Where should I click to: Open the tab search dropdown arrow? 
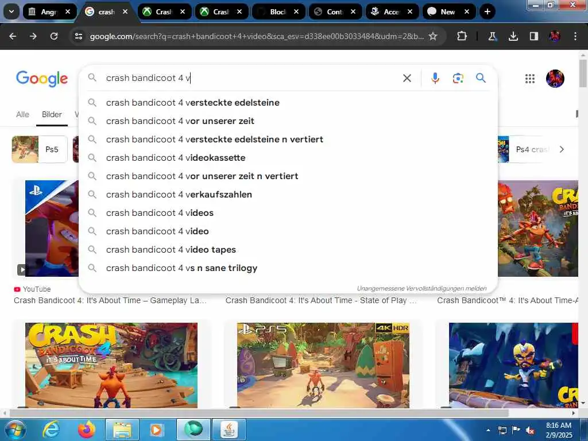point(11,11)
